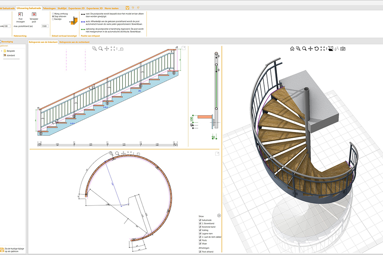Click last icon in side view toolbar
Image resolution: width=383 pixels, height=255 pixels.
(121, 49)
